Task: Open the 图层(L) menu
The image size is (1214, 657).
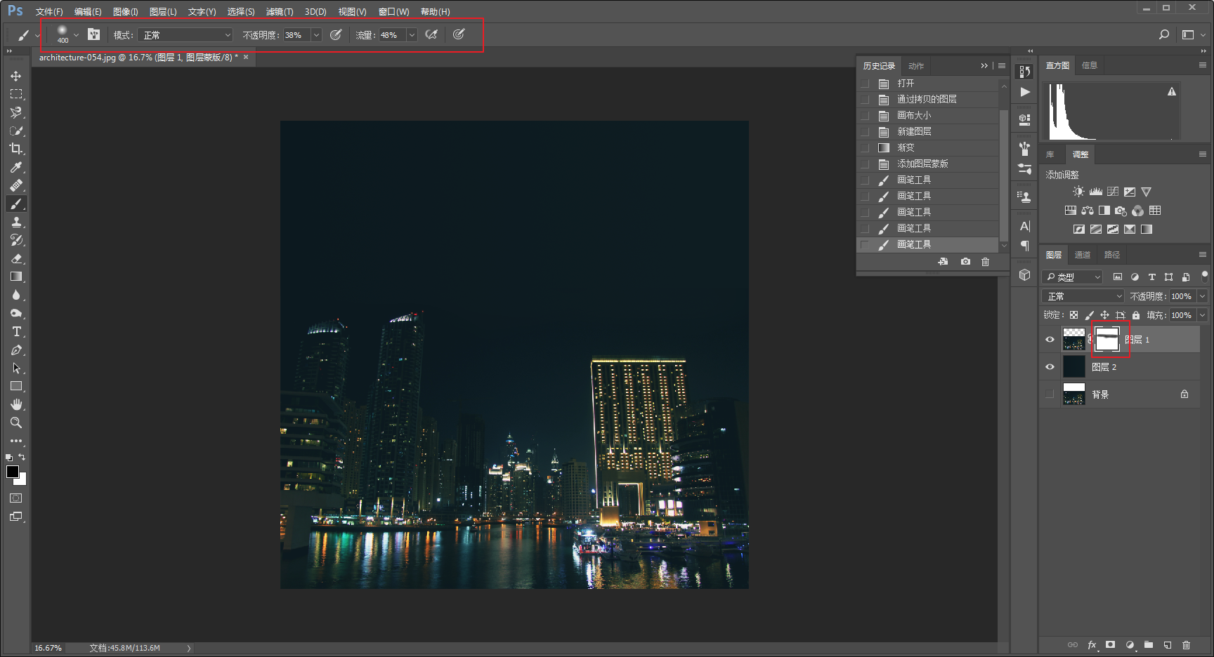Action: click(x=163, y=12)
